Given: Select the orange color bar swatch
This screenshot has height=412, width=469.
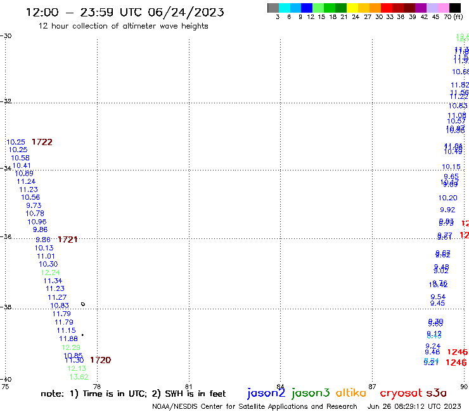Looking at the screenshot, I should 375,8.
